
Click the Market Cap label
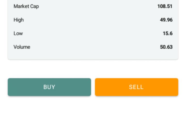[26, 6]
